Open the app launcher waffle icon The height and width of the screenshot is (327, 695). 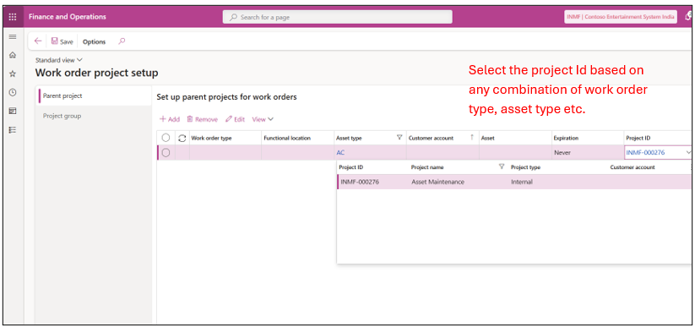point(13,17)
